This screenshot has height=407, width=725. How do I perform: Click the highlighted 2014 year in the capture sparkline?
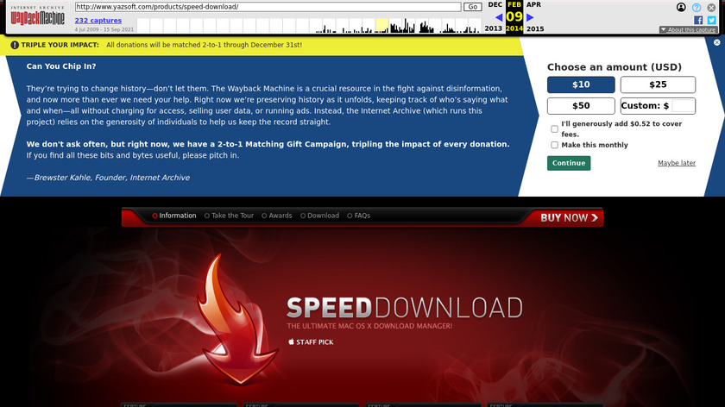click(x=381, y=25)
